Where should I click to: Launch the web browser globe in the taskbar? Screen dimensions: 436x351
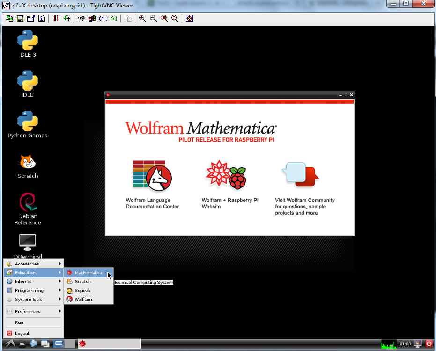[x=34, y=344]
